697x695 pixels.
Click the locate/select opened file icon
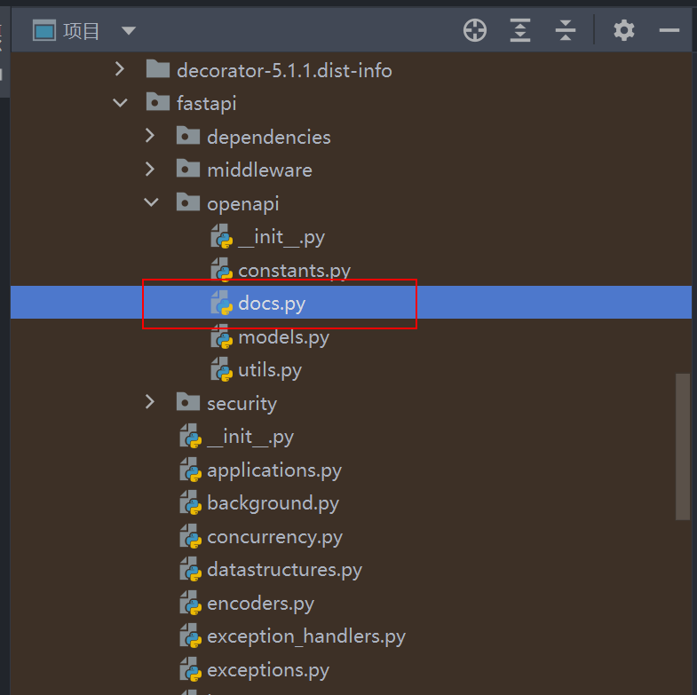pyautogui.click(x=475, y=31)
